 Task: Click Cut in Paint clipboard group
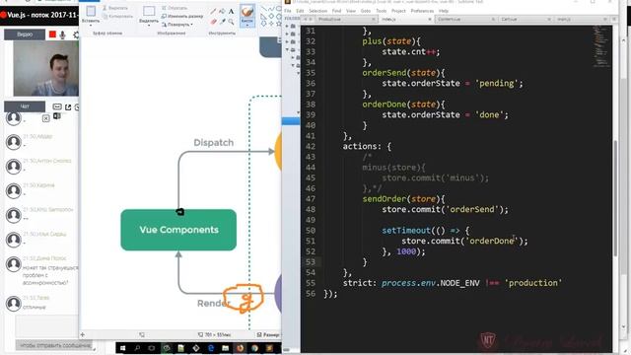[x=115, y=8]
